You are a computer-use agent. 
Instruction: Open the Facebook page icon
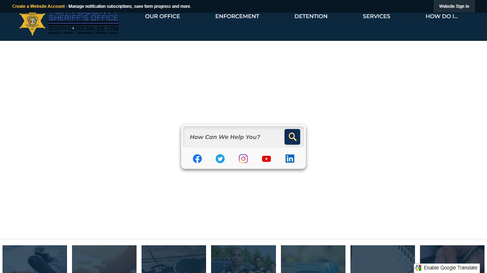[x=197, y=159]
